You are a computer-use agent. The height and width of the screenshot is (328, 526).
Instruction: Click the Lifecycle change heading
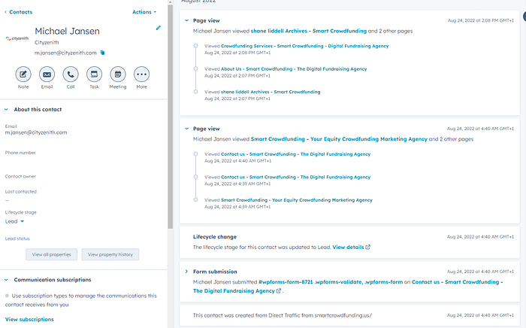click(215, 237)
